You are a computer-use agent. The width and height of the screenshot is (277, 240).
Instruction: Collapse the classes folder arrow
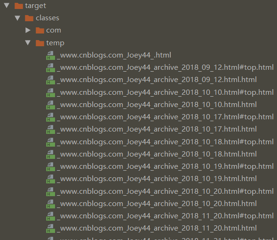click(x=17, y=18)
